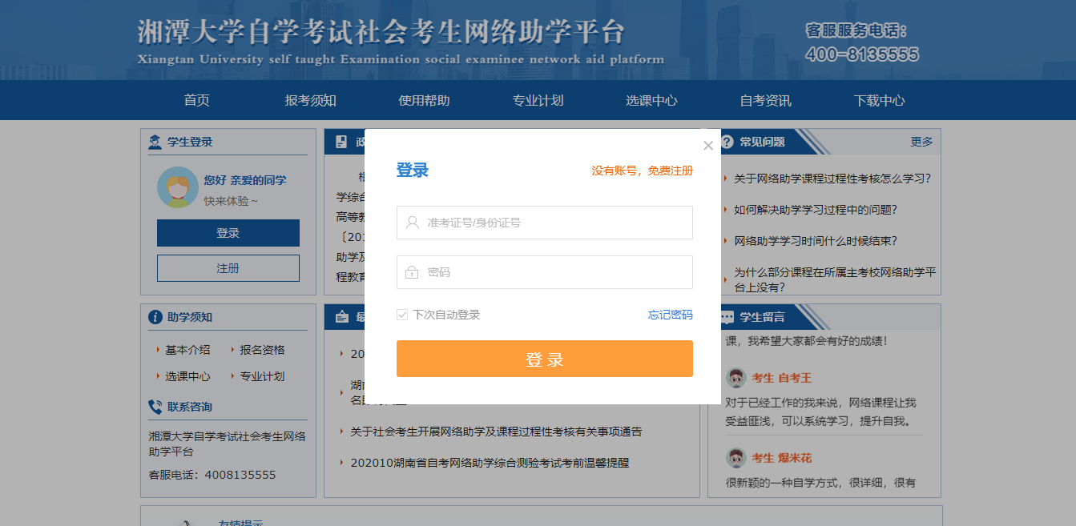Go to 选课中心 navigation menu
Screen dimensions: 1076x526
tap(651, 101)
